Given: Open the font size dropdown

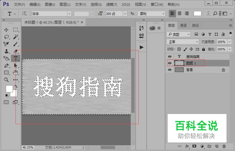Looking at the screenshot, I should click(125, 14).
